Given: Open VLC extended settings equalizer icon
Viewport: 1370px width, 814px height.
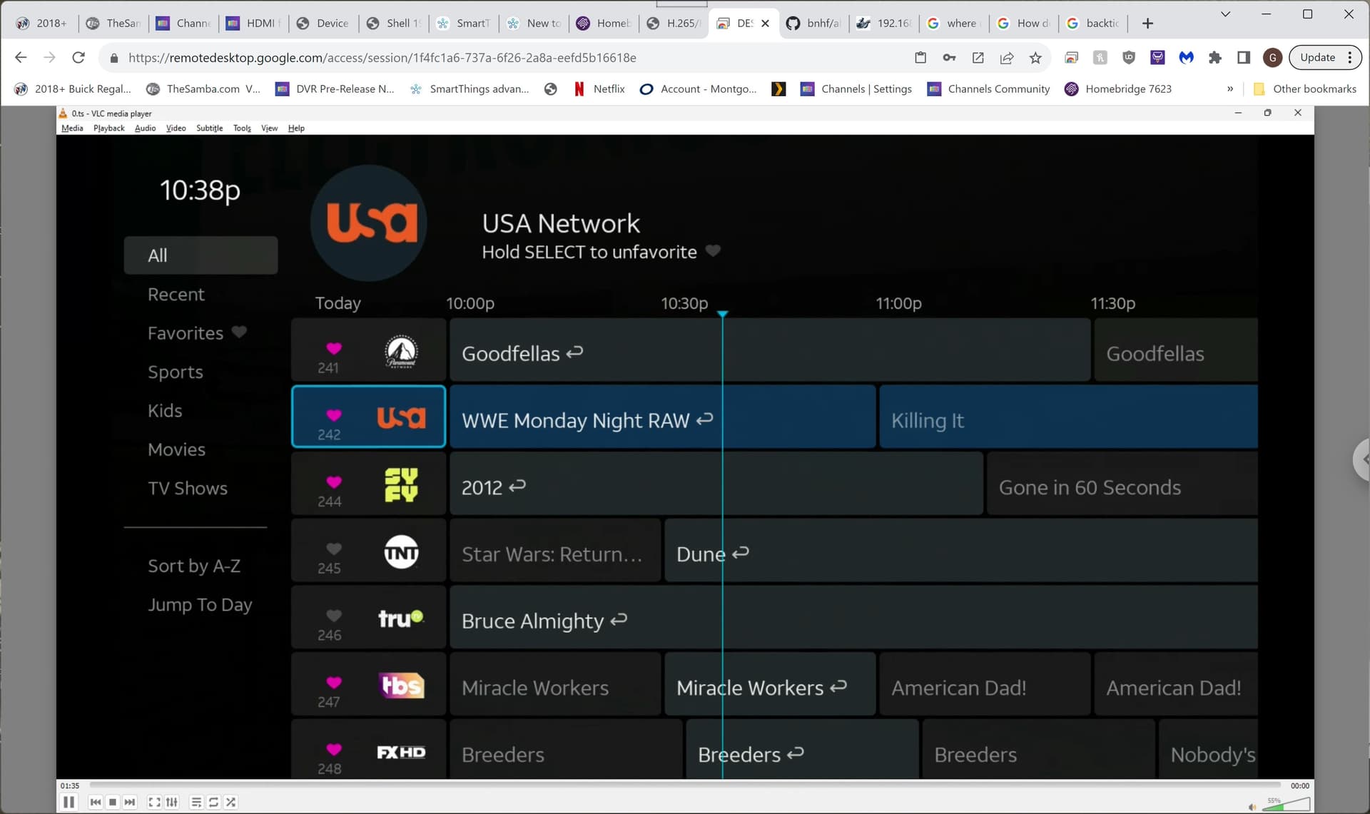Looking at the screenshot, I should tap(172, 802).
